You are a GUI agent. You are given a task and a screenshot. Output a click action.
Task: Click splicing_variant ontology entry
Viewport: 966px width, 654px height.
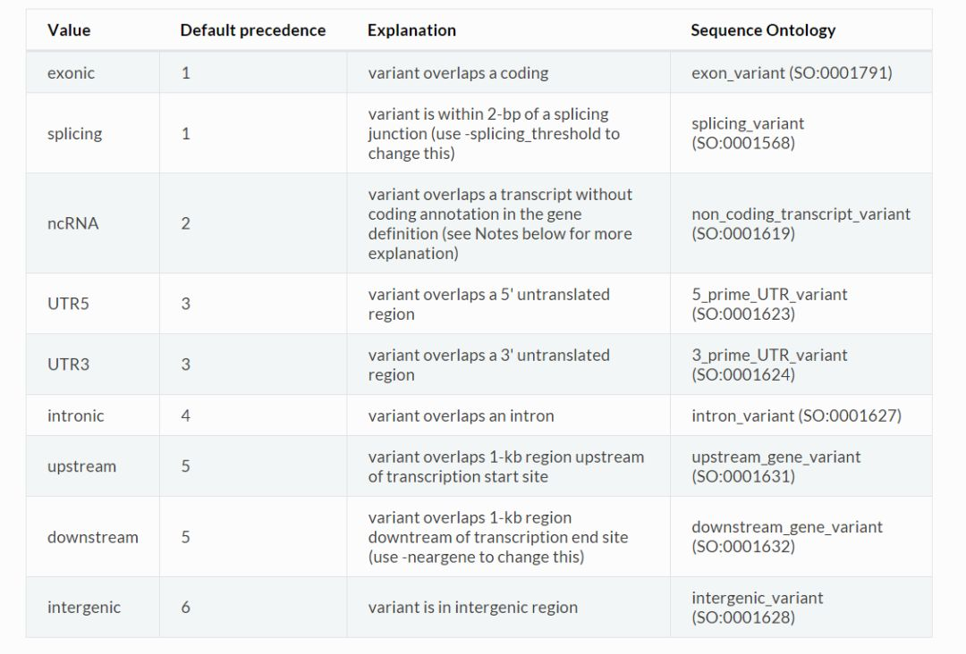pyautogui.click(x=748, y=133)
